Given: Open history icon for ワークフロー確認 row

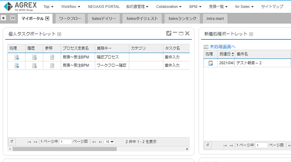Looking at the screenshot, I should [35, 65].
